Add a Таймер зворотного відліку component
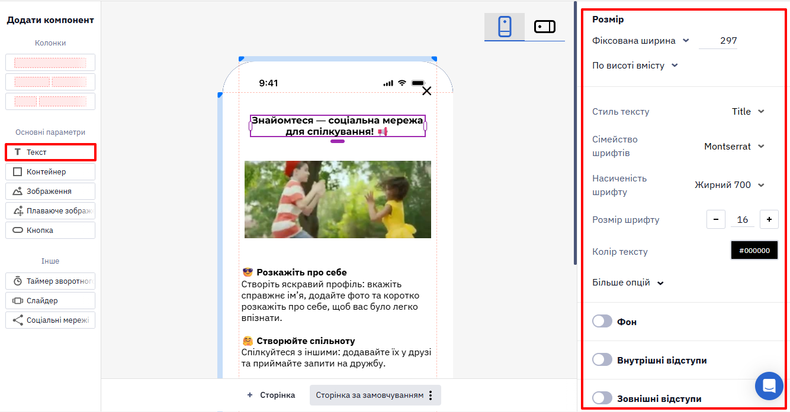 click(50, 281)
